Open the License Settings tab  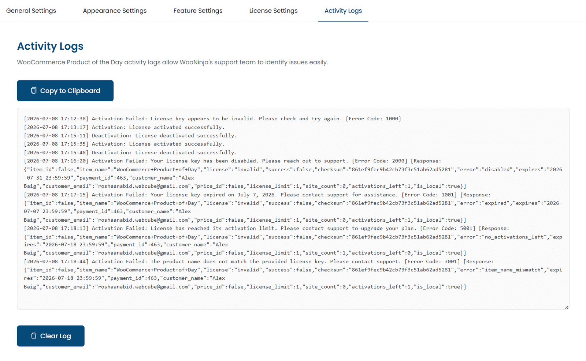coord(273,11)
